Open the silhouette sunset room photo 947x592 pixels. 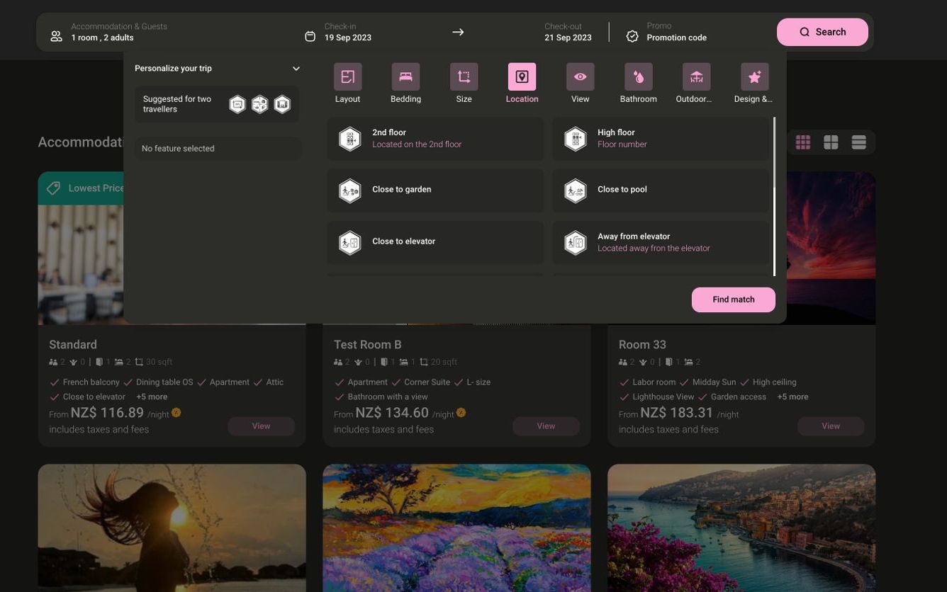[172, 528]
